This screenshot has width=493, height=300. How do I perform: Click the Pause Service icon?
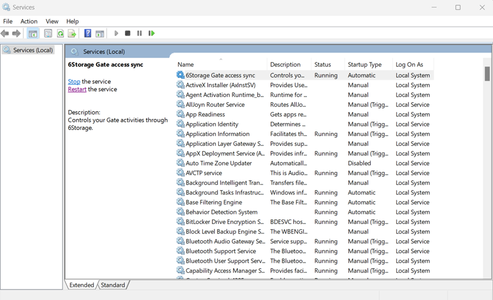click(x=140, y=34)
